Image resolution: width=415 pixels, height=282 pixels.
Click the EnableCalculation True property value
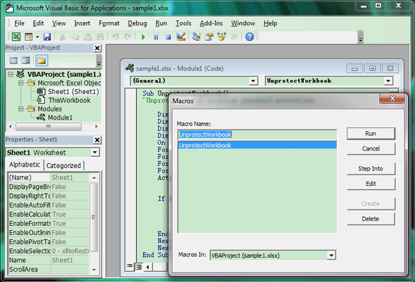[70, 214]
